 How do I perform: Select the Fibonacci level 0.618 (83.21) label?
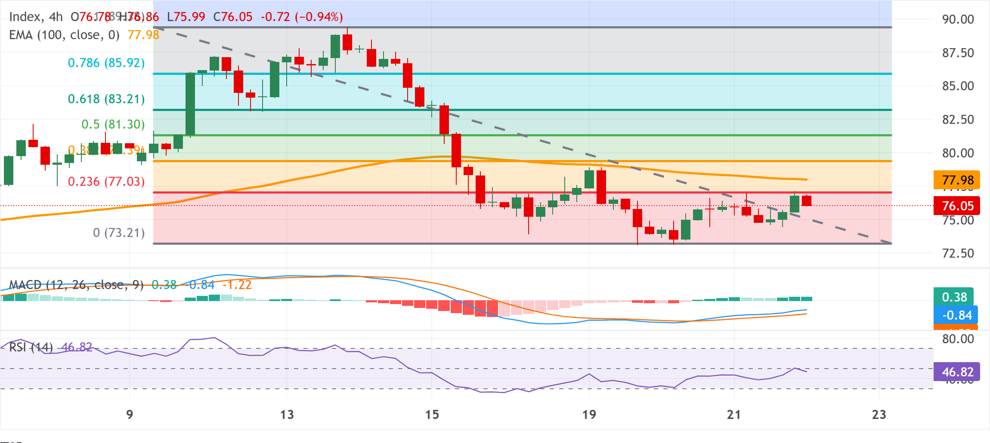click(106, 99)
